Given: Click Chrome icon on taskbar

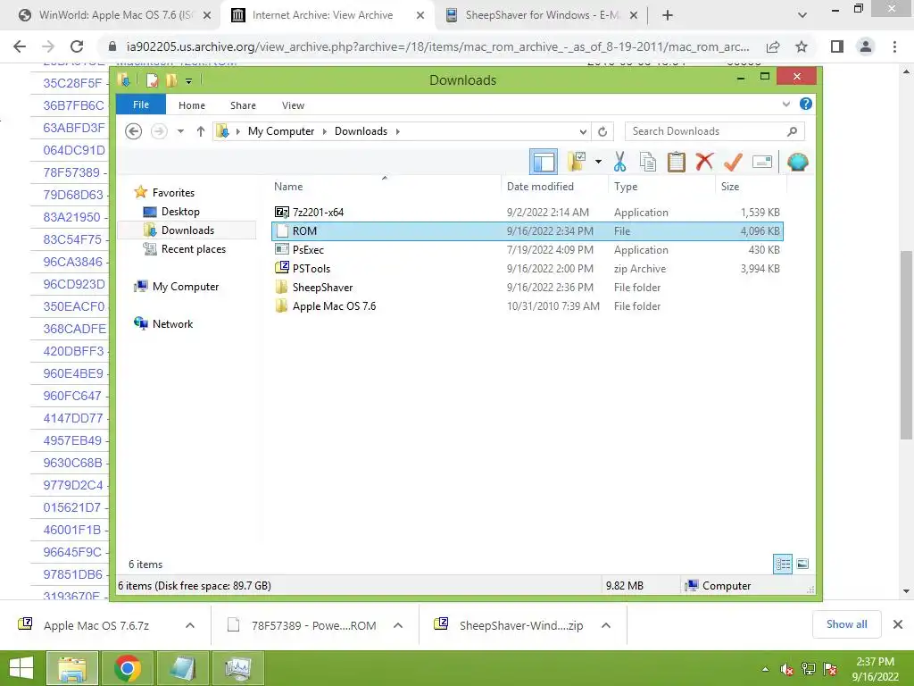Looking at the screenshot, I should tap(128, 668).
